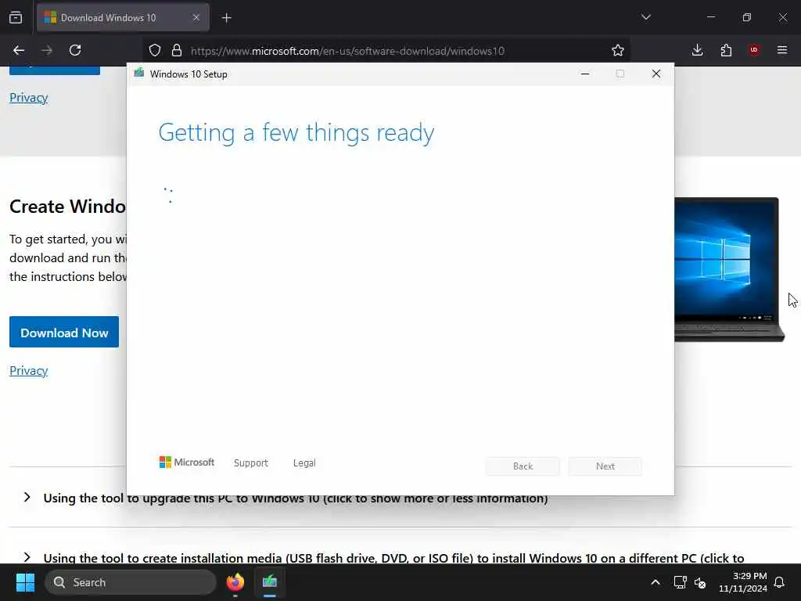Click the 'Create Windo' page heading

68,207
